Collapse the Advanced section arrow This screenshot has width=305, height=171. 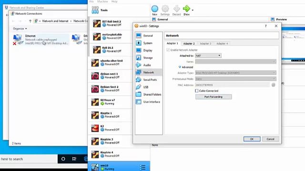click(180, 67)
